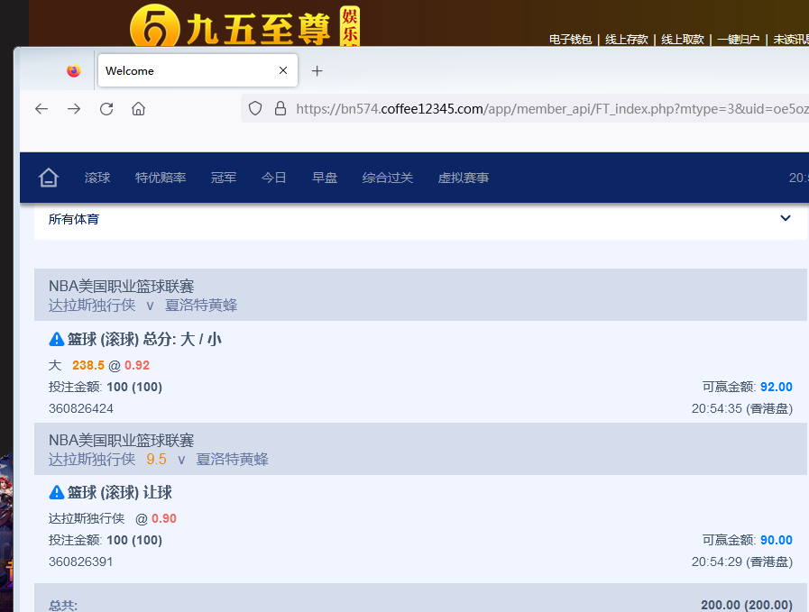Open the 特优赔率 menu item
The image size is (809, 612).
(161, 178)
